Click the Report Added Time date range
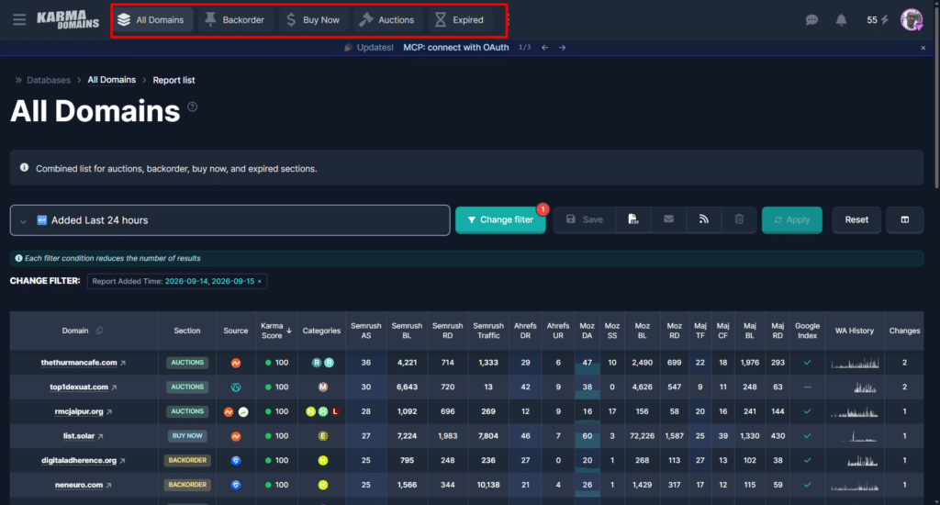 point(210,281)
